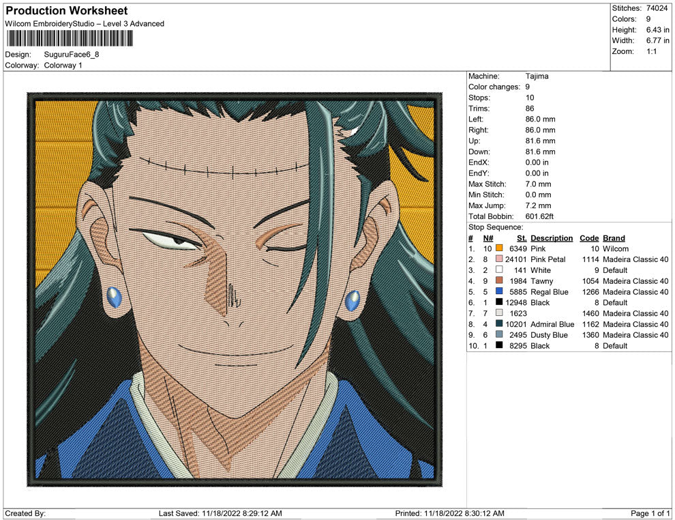Image resolution: width=675 pixels, height=520 pixels.
Task: Click the 'Description' column header
Action: tap(552, 237)
